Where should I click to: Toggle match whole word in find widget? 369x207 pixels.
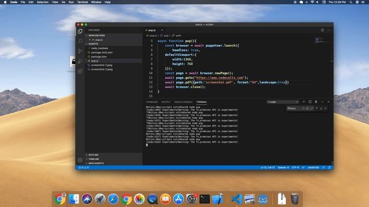coord(307,108)
